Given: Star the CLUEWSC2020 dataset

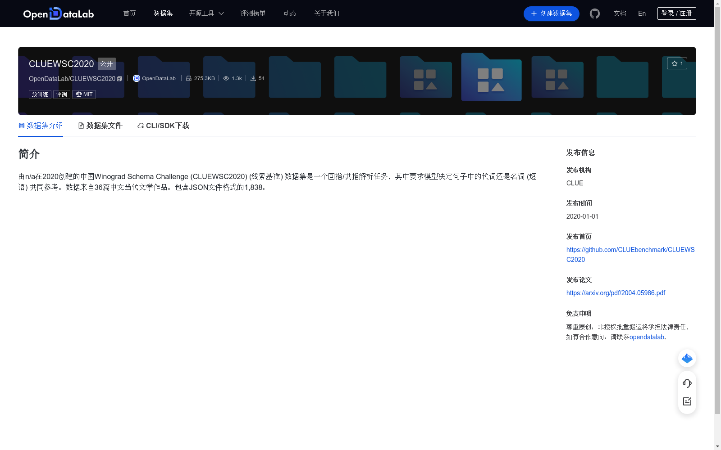Looking at the screenshot, I should 677,63.
